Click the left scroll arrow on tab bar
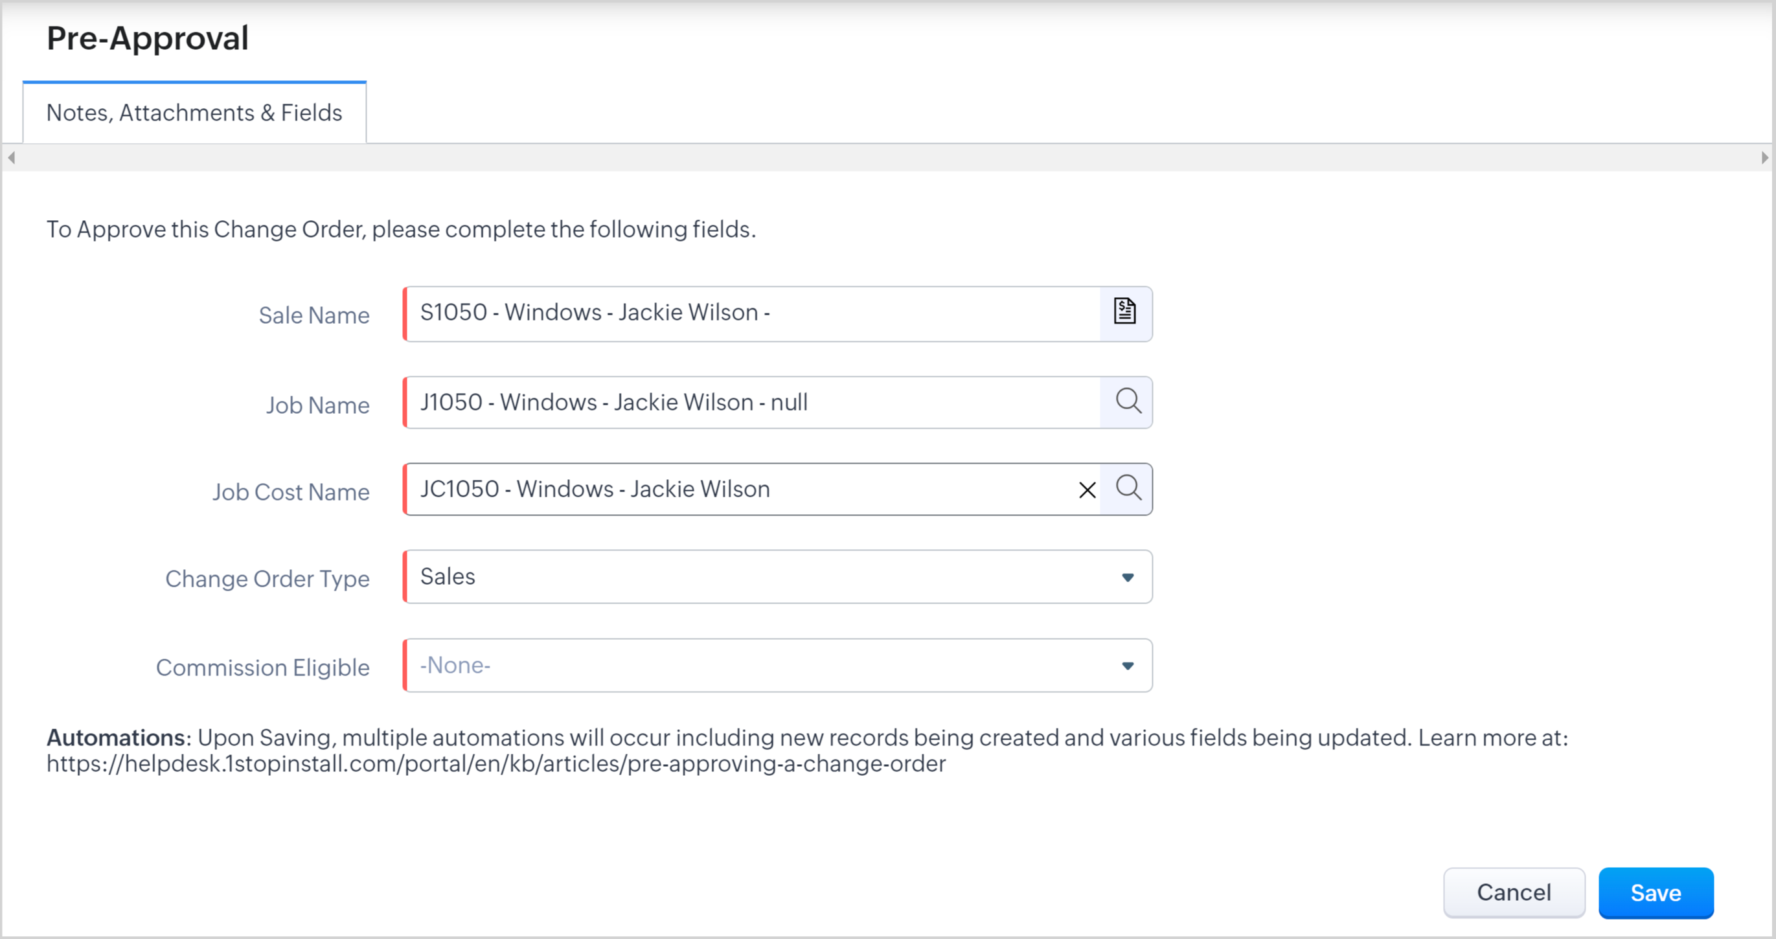Image resolution: width=1776 pixels, height=939 pixels. [x=11, y=158]
